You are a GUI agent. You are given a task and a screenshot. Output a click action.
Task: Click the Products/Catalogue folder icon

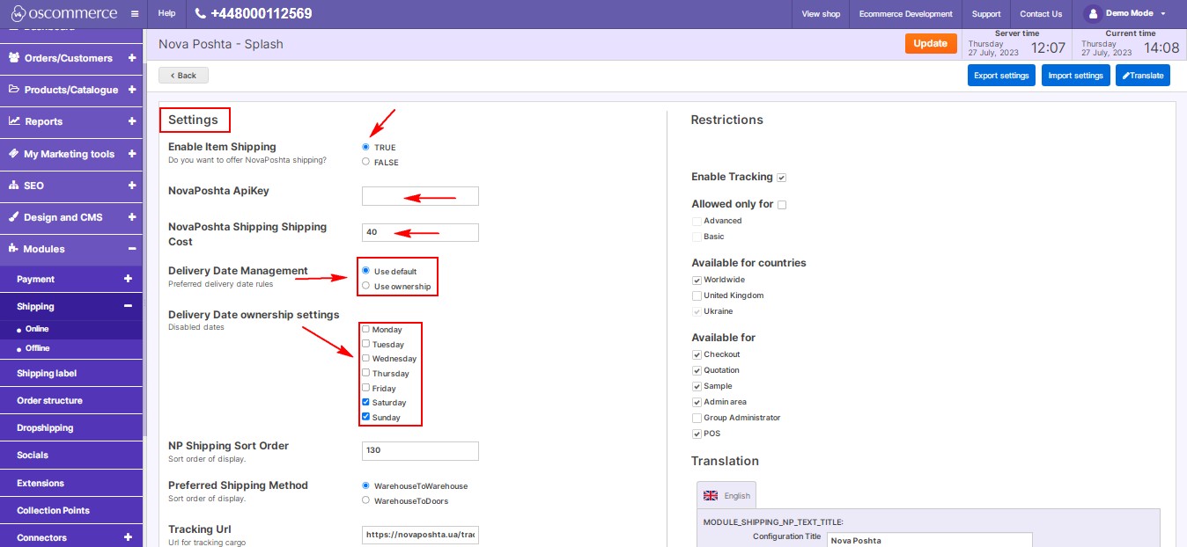tap(15, 90)
